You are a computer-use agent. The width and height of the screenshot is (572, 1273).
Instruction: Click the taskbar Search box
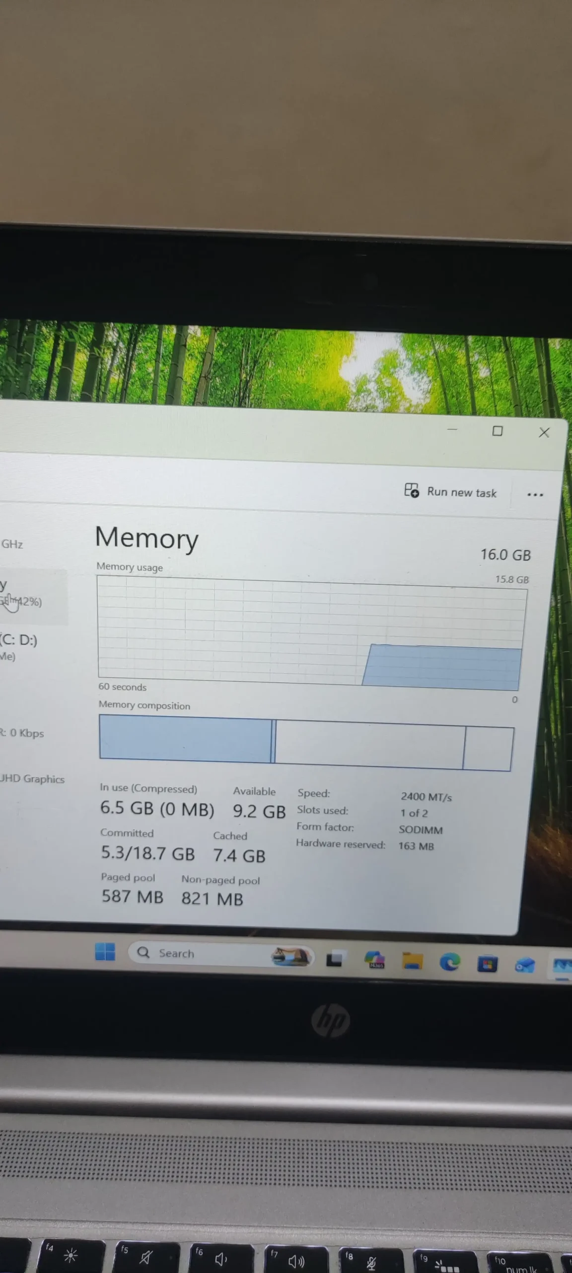coord(199,953)
